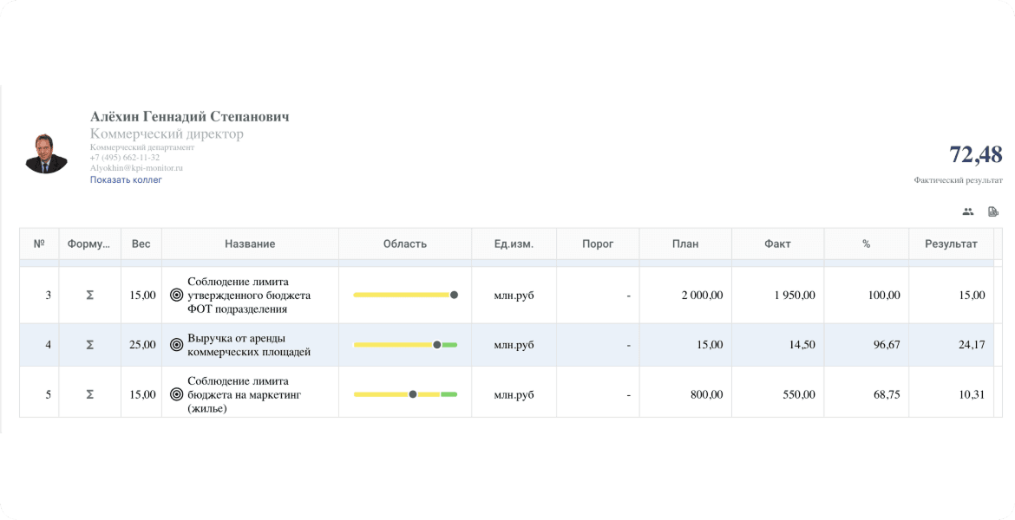Sort by the "Факт" column header
1015x520 pixels.
tap(777, 244)
